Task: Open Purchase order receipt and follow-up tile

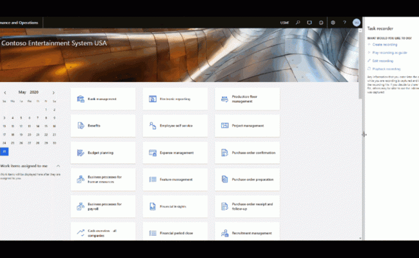Action: click(x=247, y=206)
